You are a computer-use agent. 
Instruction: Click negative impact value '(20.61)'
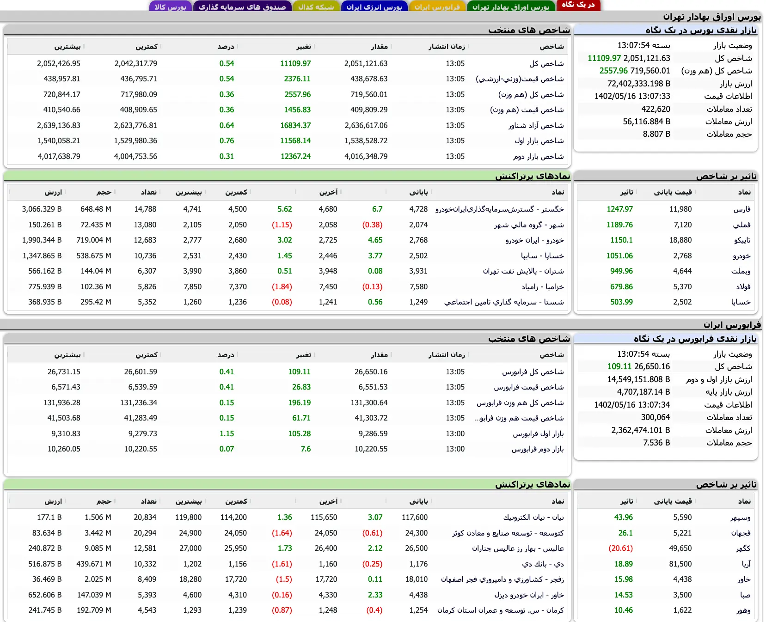click(x=621, y=549)
